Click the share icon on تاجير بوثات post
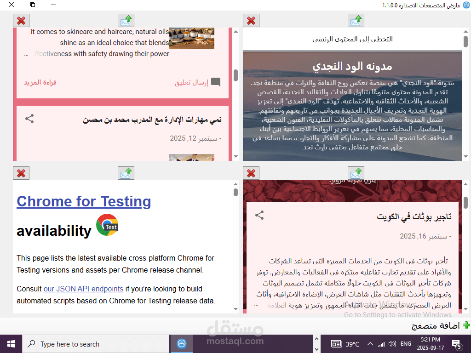471x353 pixels. tap(260, 214)
